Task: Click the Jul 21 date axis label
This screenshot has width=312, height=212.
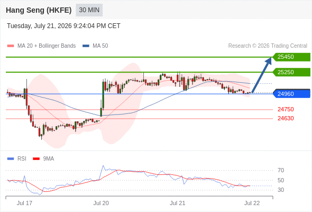Action: (x=178, y=203)
